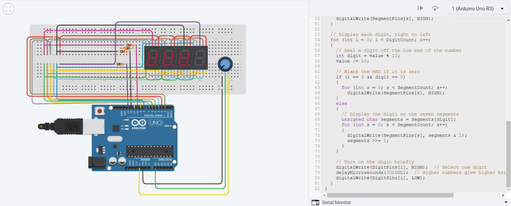The height and width of the screenshot is (206, 511).
Task: Click the debugger step over icon
Action: click(435, 8)
